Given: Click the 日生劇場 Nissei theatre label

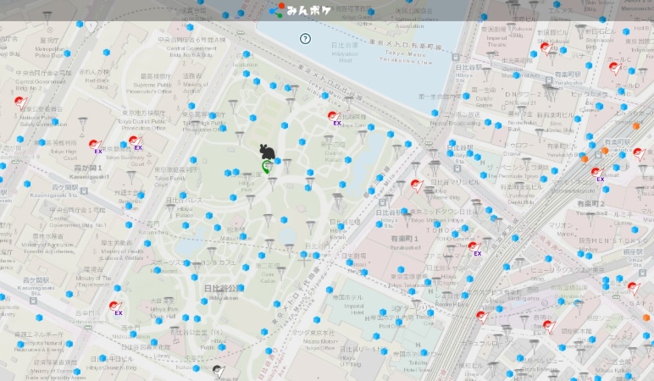Looking at the screenshot, I should coord(353,256).
